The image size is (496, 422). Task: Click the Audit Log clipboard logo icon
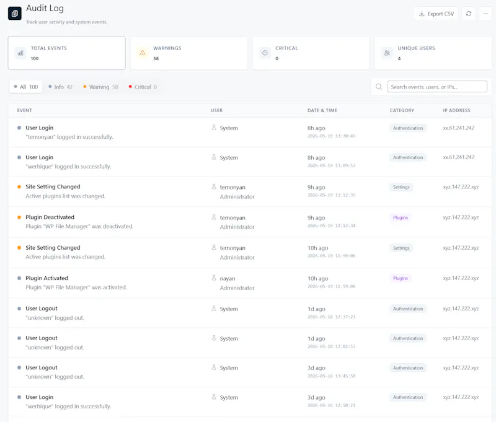[x=14, y=13]
